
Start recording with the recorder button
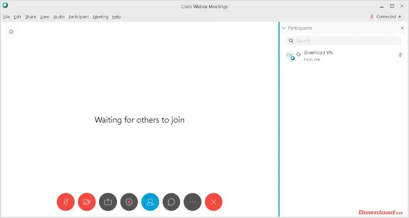(129, 202)
